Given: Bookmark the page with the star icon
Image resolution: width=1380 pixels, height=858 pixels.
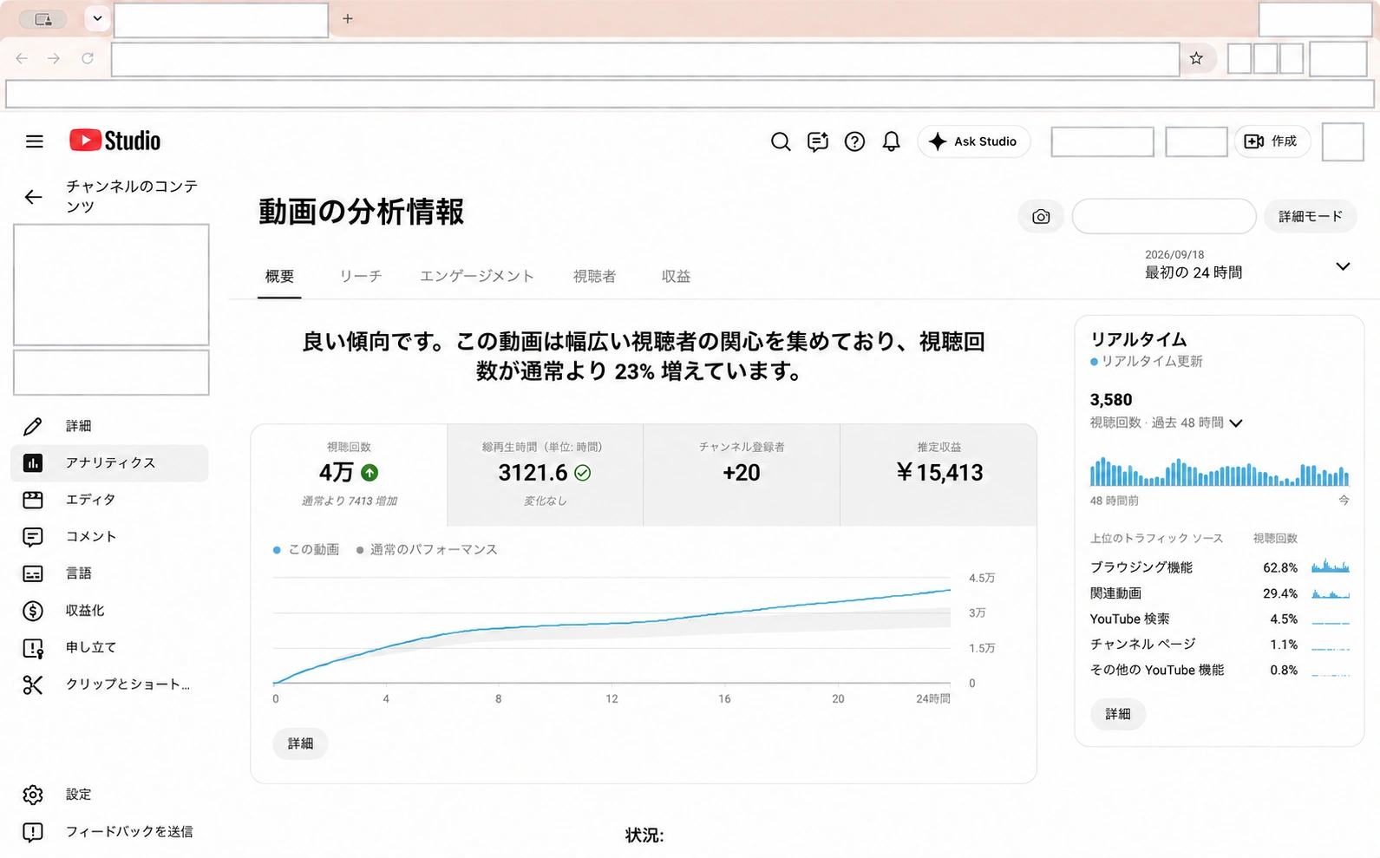Looking at the screenshot, I should [x=1196, y=58].
